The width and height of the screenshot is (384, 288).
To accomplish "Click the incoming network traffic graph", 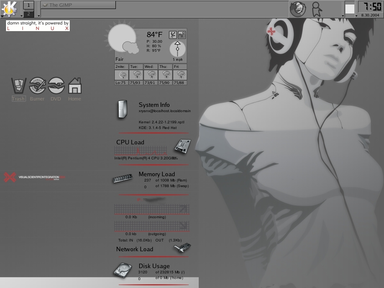I will (x=152, y=209).
